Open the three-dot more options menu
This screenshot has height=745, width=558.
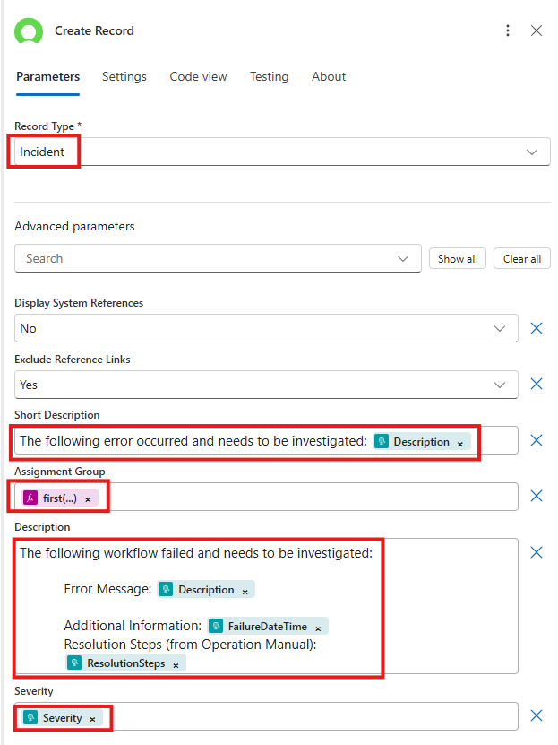pyautogui.click(x=508, y=30)
